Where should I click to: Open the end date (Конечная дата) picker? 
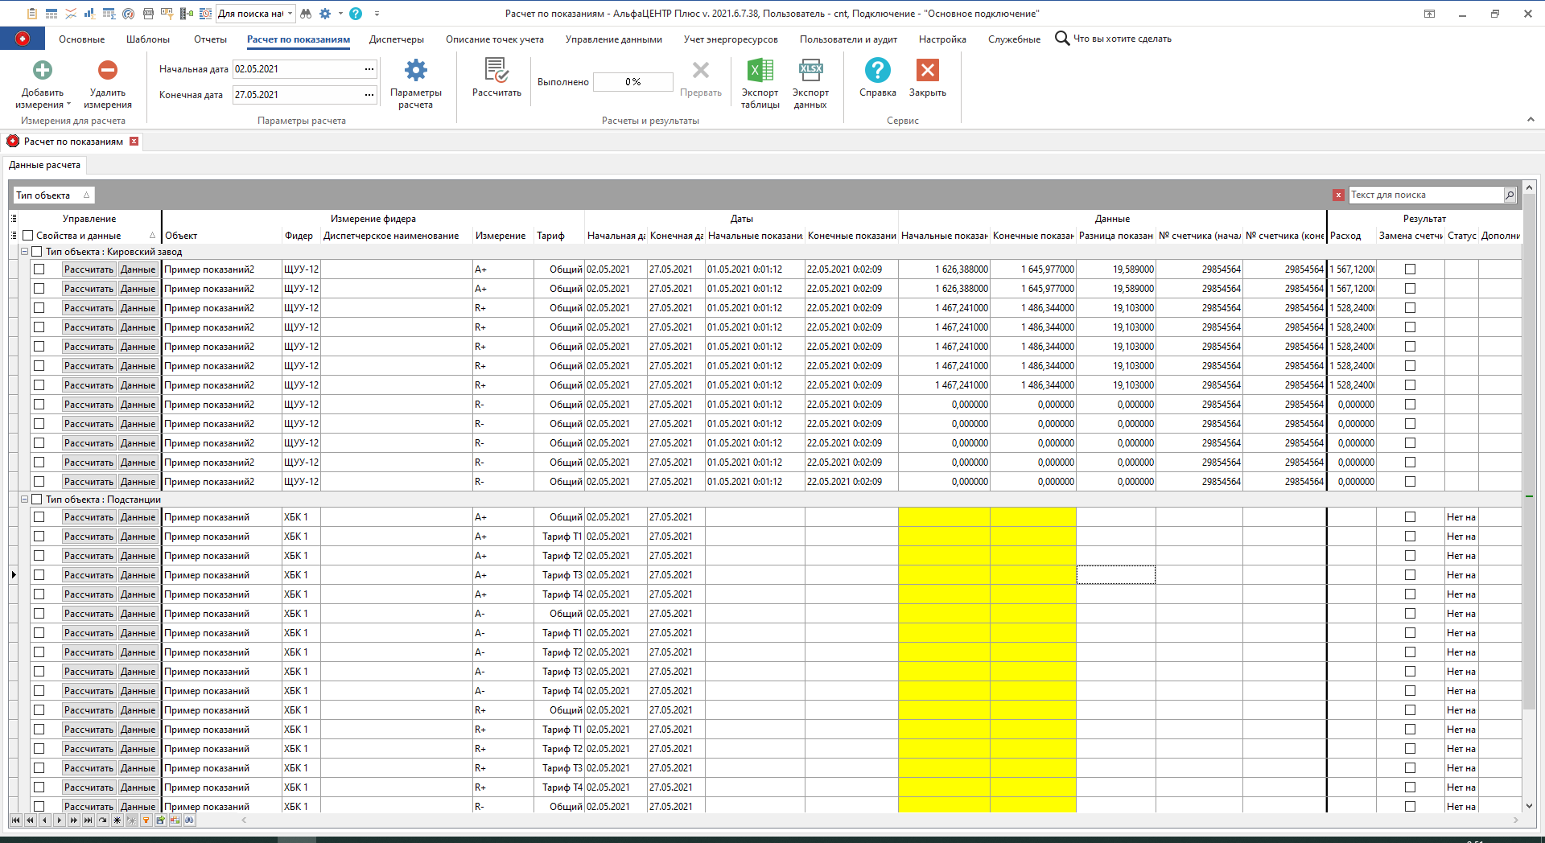369,95
